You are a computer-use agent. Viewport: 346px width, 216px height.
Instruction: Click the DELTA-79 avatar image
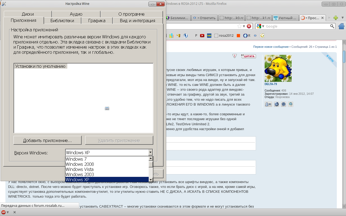click(x=278, y=68)
